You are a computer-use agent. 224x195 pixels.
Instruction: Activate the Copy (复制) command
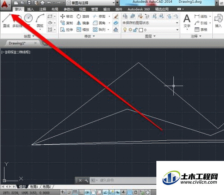pos(67,23)
